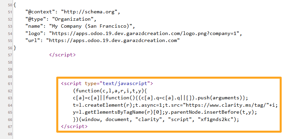
Task: Click line number 61 in the gutter
Action: [10, 84]
